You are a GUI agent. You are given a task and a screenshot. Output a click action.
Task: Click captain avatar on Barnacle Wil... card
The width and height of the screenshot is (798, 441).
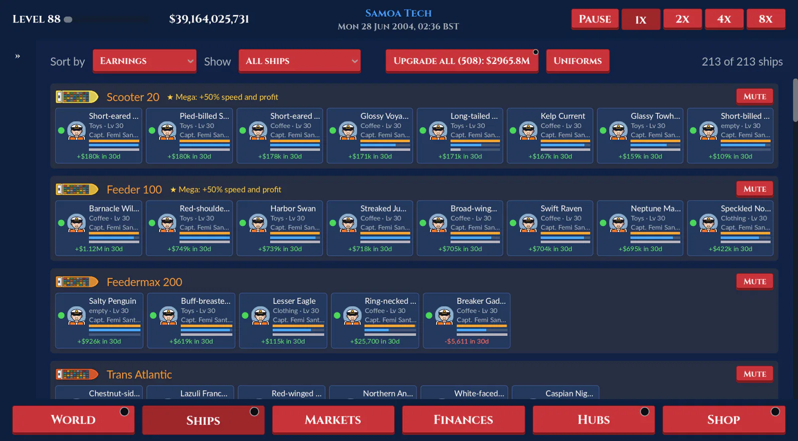pos(76,223)
